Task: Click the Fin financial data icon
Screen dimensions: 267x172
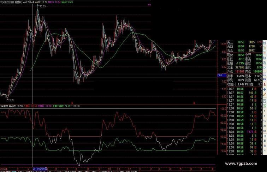Action: point(265,57)
